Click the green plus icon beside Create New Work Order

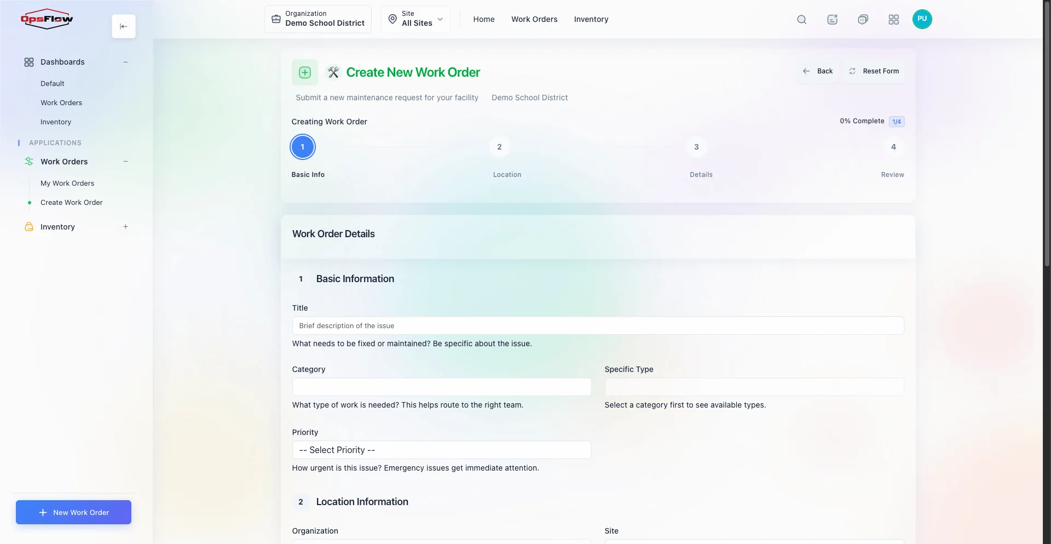304,72
